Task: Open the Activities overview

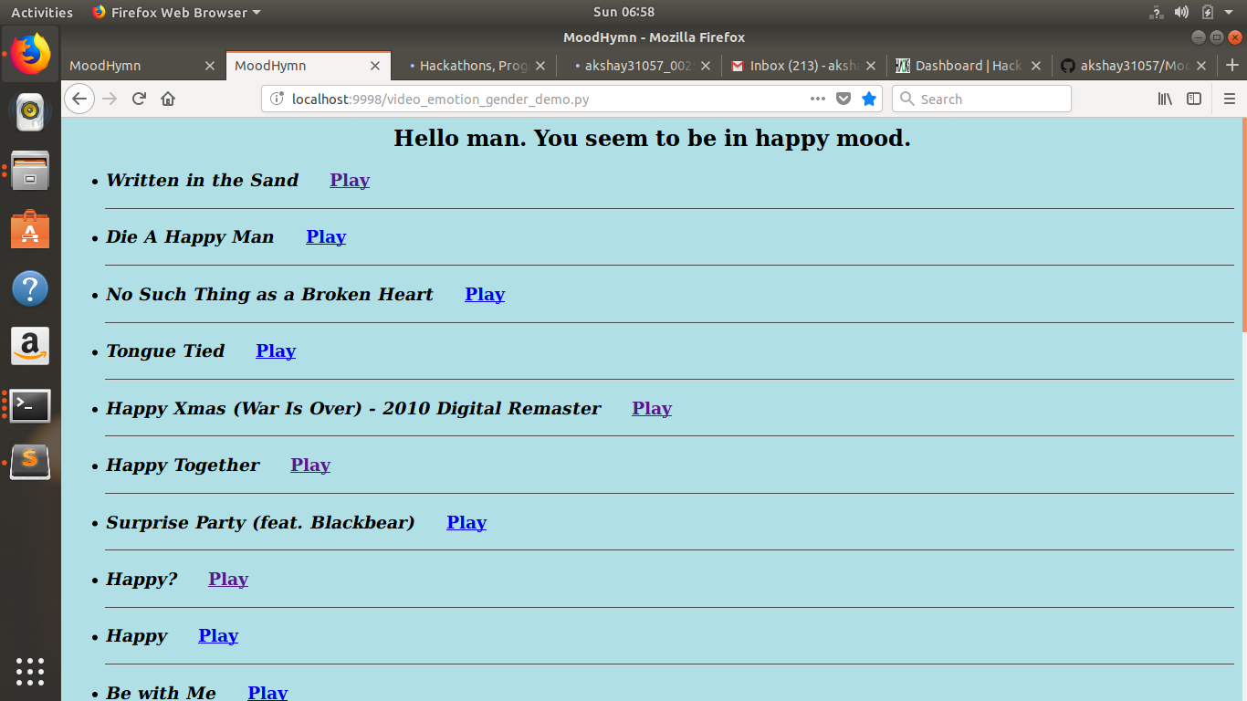Action: click(41, 12)
